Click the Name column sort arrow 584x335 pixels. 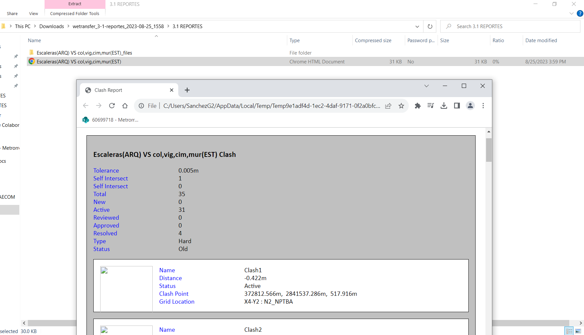coord(156,36)
